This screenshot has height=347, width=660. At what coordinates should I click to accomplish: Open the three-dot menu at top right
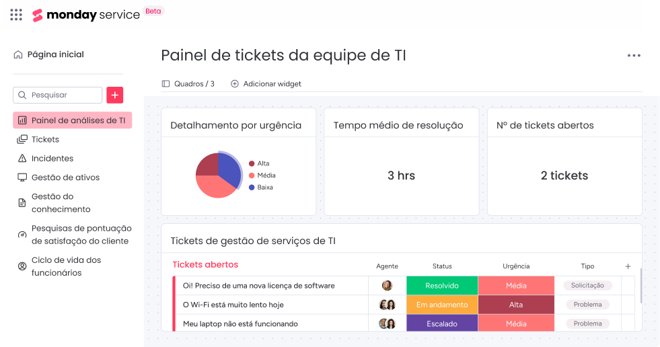(x=634, y=56)
